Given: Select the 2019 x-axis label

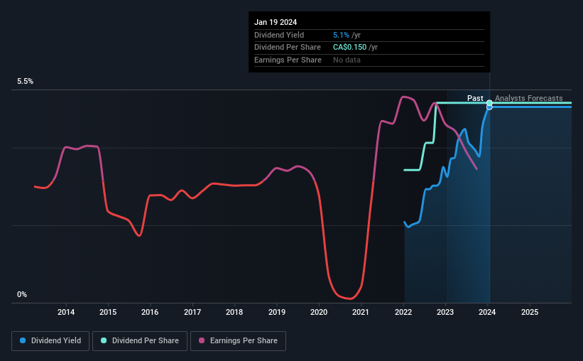Looking at the screenshot, I should 277,312.
